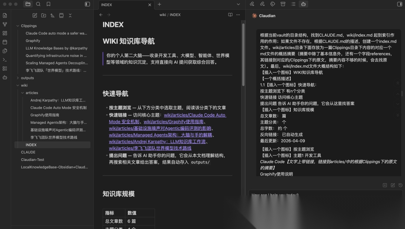Open Quantifying infrastructure noise clipping

(x=56, y=56)
